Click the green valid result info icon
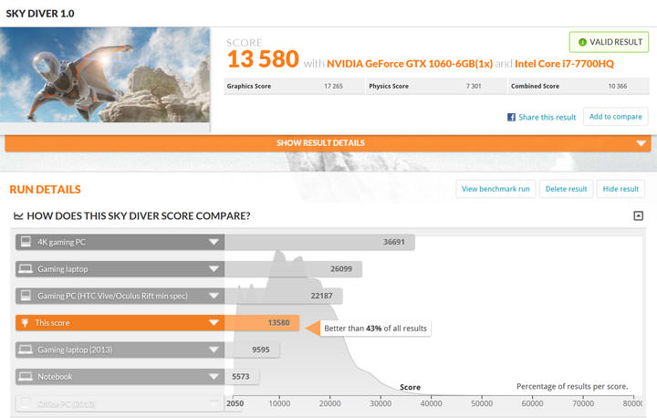The width and height of the screenshot is (657, 418). [x=581, y=42]
